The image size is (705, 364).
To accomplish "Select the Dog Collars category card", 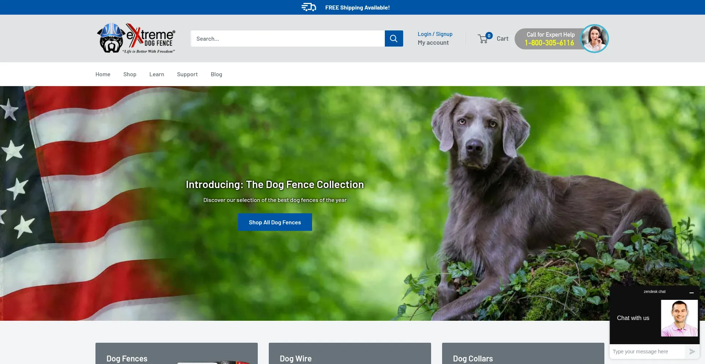I will click(523, 354).
